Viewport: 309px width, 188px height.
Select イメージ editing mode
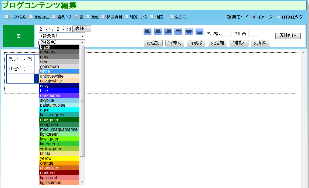[254, 17]
